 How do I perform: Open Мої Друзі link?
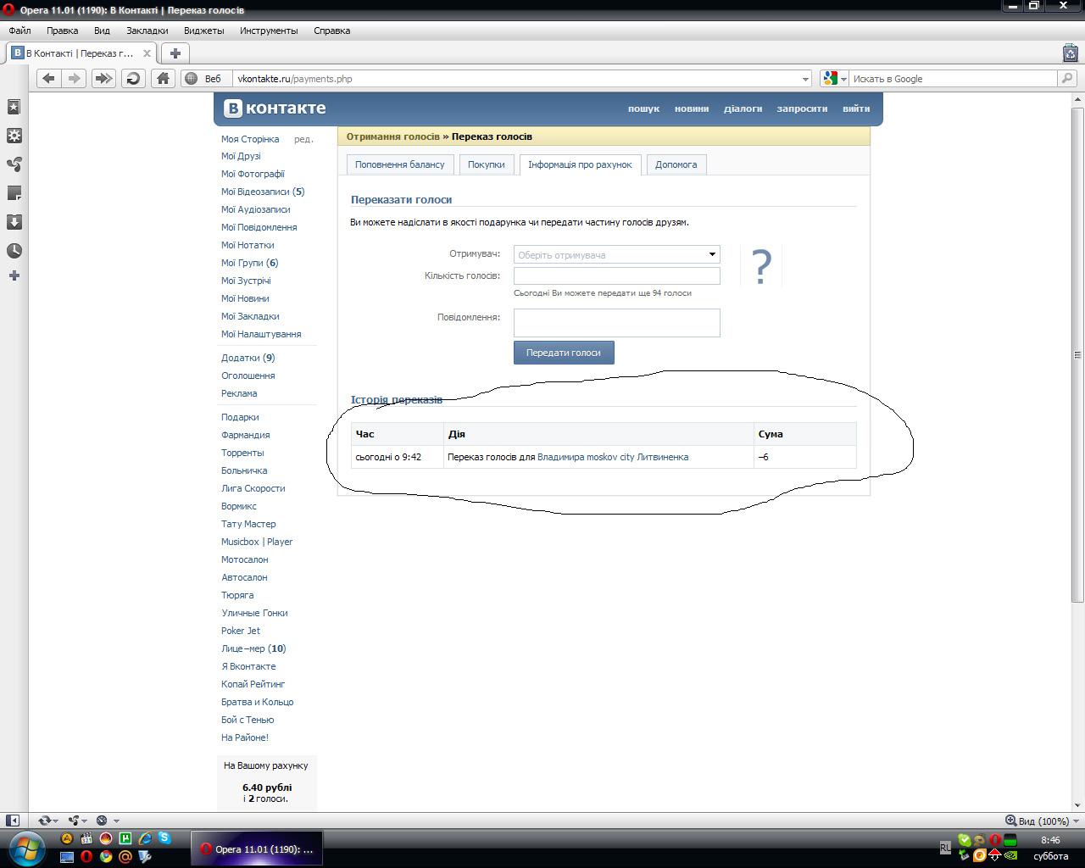pyautogui.click(x=242, y=156)
